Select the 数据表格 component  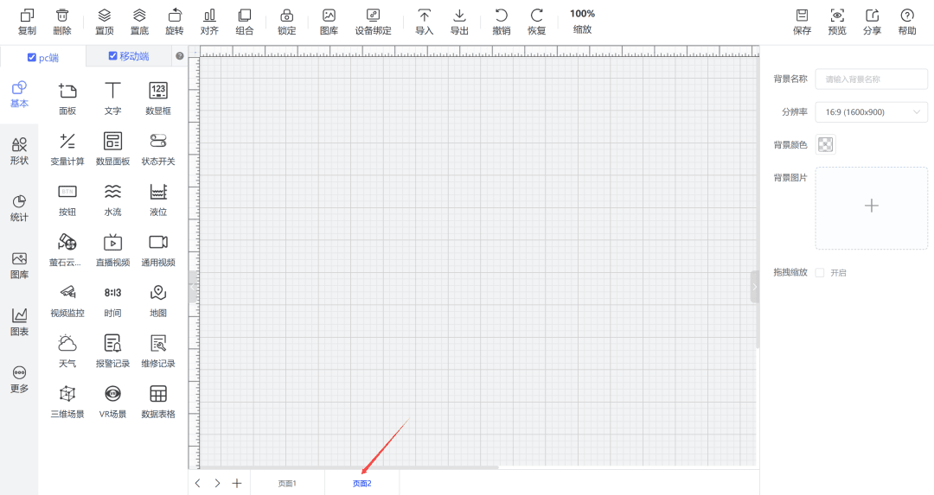(x=158, y=402)
